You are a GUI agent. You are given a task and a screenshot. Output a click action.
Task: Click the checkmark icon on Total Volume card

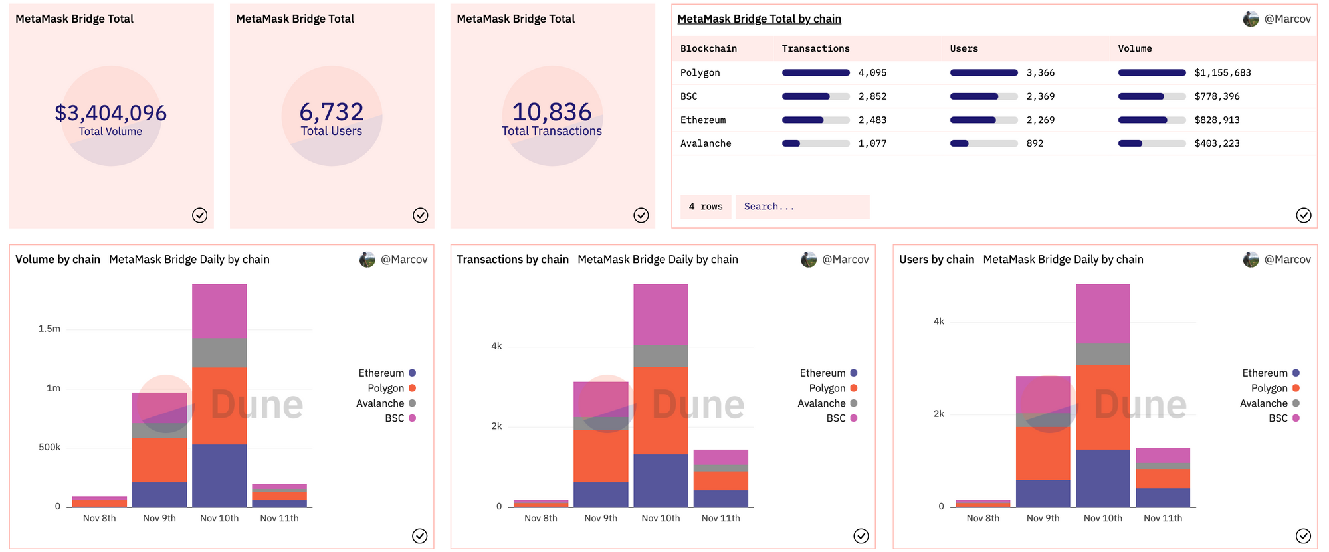tap(199, 215)
